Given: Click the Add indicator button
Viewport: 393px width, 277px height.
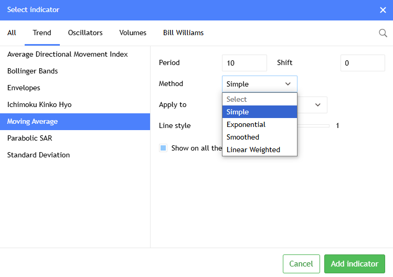Looking at the screenshot, I should click(354, 264).
